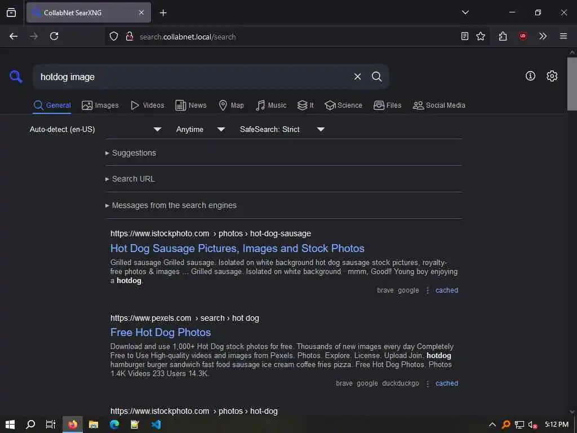The height and width of the screenshot is (433, 577).
Task: Click the SearXNG magnifier logo
Action: point(16,77)
